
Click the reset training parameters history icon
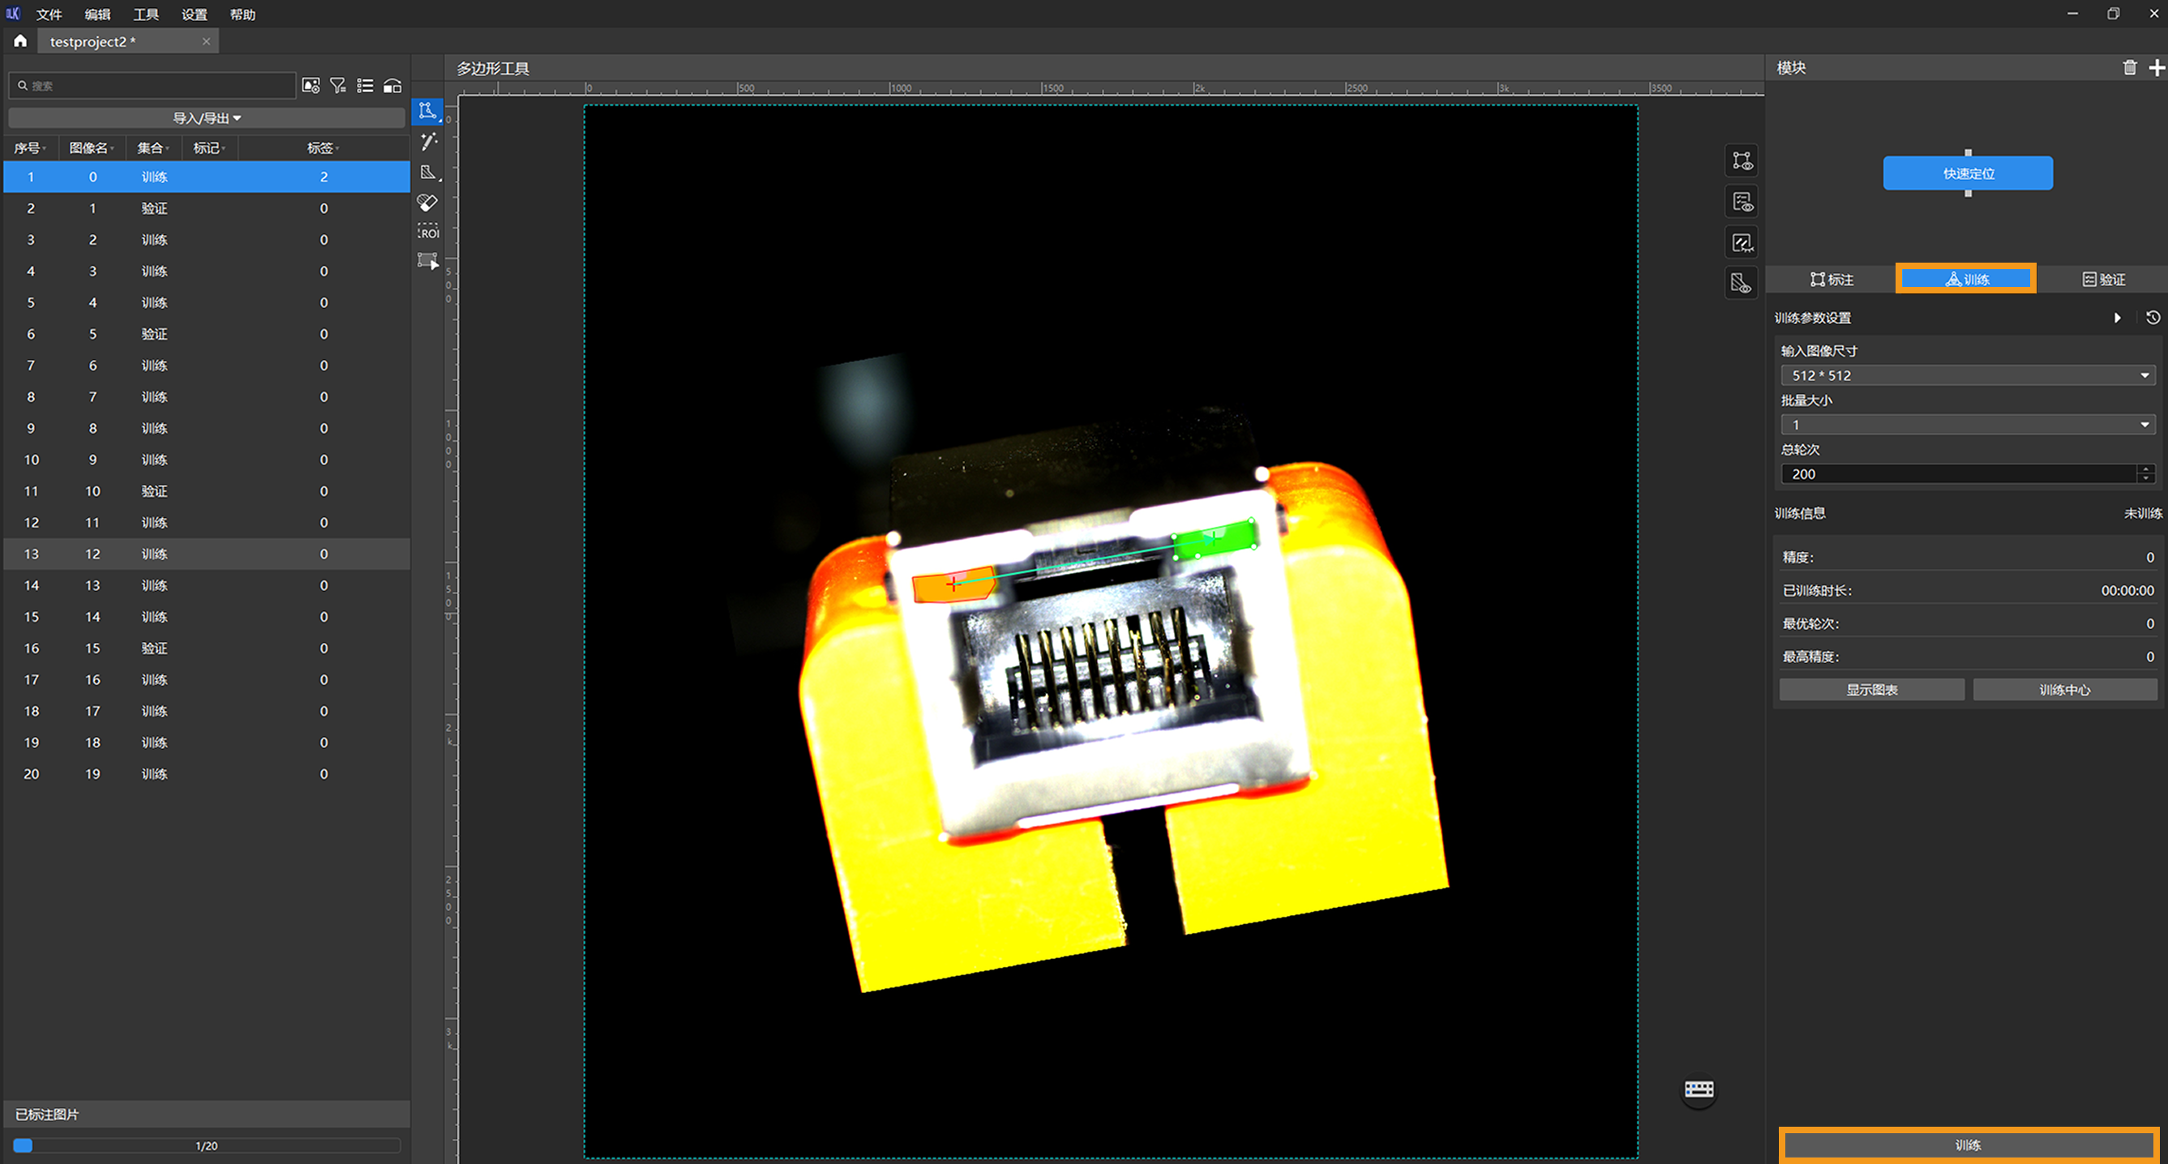click(x=2152, y=318)
